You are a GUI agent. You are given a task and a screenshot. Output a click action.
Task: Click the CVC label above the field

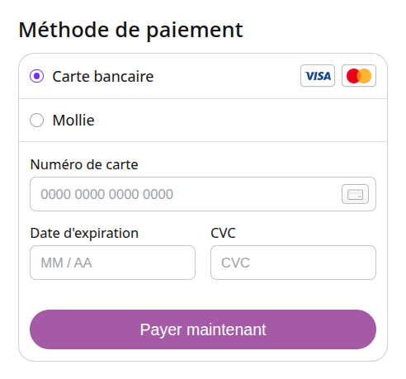click(x=223, y=233)
